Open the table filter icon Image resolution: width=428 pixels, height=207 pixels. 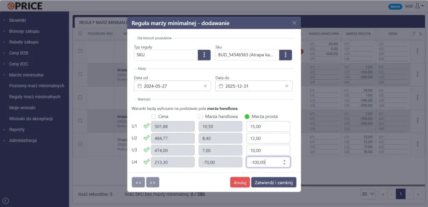414,34
